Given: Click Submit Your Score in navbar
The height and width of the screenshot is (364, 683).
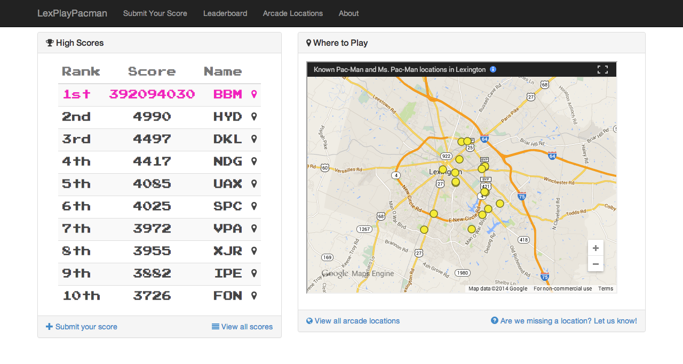Looking at the screenshot, I should coord(155,13).
